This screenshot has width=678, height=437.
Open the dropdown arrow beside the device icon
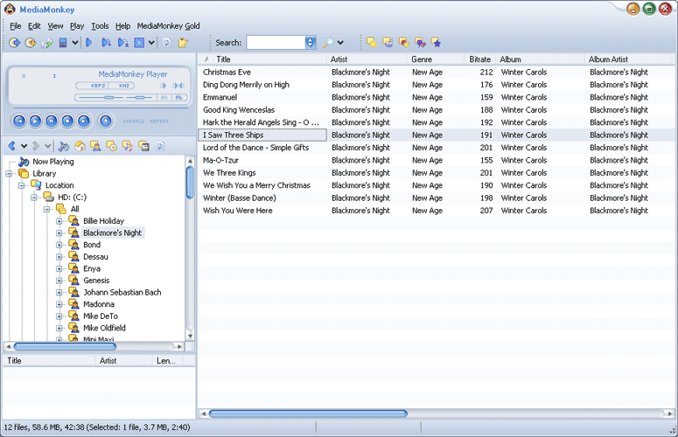tap(75, 42)
